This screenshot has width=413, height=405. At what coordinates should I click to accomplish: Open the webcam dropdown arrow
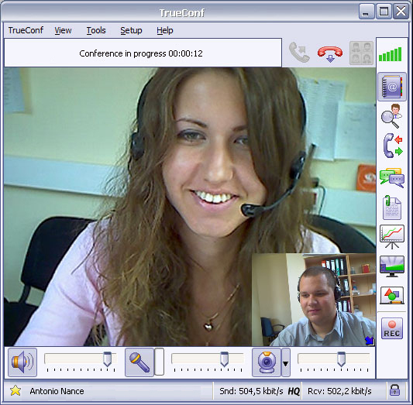pos(286,362)
